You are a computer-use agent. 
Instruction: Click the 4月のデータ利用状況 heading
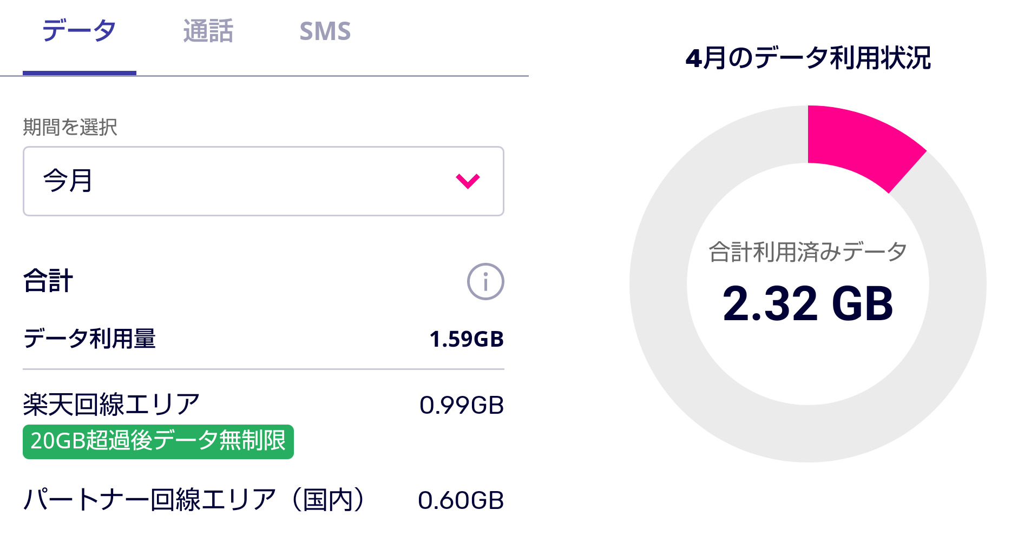[808, 58]
